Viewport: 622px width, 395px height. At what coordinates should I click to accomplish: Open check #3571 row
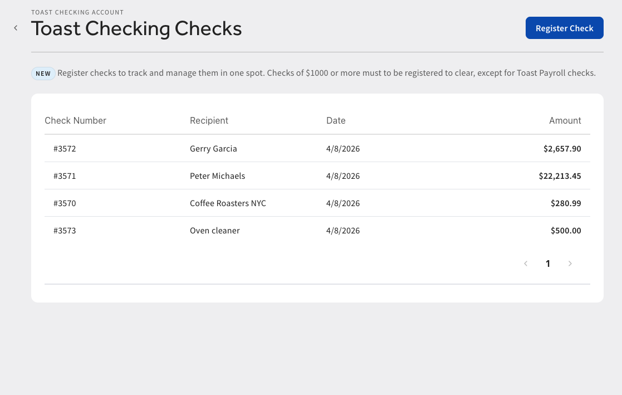(x=317, y=176)
